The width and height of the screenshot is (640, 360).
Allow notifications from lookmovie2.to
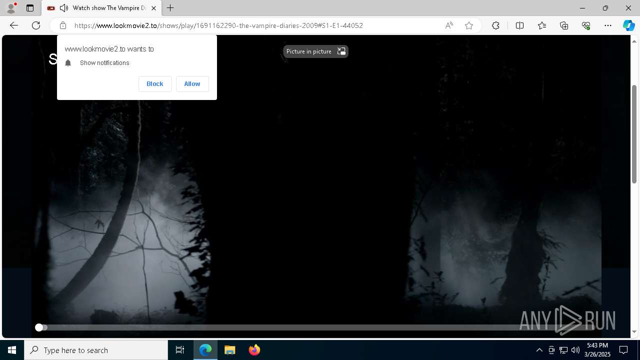coord(192,84)
